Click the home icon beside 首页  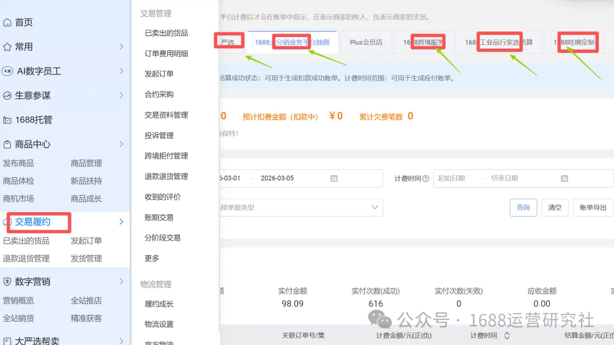pyautogui.click(x=7, y=23)
